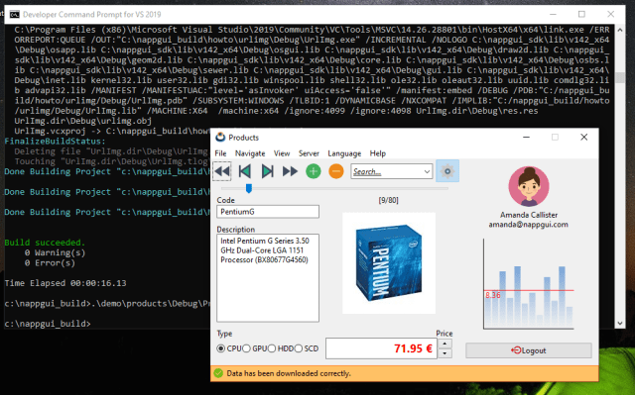This screenshot has height=395, width=635.
Task: Add a new product with green plus
Action: point(314,171)
